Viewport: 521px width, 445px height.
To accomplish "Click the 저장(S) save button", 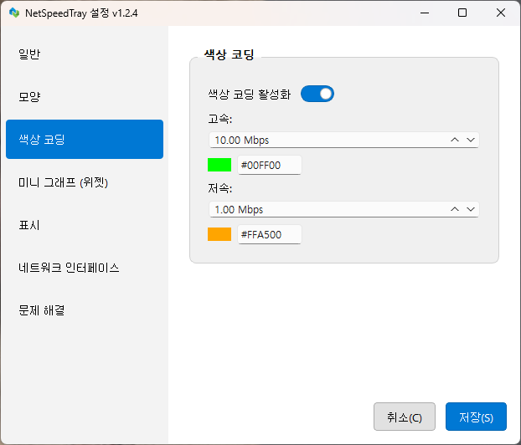I will 476,417.
